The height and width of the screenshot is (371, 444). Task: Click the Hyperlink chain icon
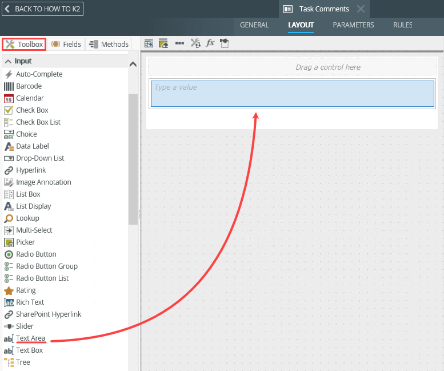[9, 170]
